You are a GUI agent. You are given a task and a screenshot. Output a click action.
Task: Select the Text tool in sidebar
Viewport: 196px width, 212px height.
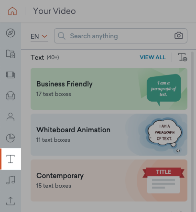(11, 159)
